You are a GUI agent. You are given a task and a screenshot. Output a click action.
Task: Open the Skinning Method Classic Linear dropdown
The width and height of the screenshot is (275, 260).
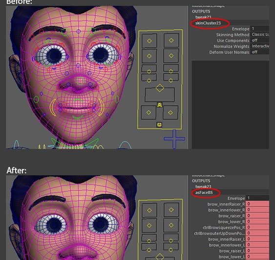(x=260, y=35)
